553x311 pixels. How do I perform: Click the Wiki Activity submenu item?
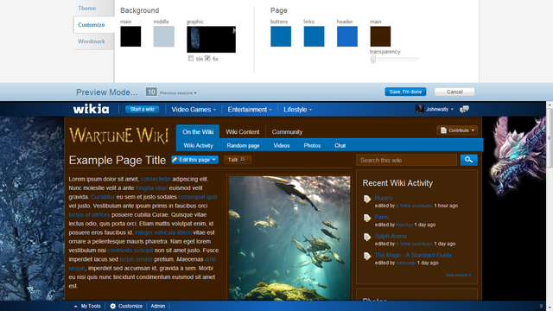198,145
